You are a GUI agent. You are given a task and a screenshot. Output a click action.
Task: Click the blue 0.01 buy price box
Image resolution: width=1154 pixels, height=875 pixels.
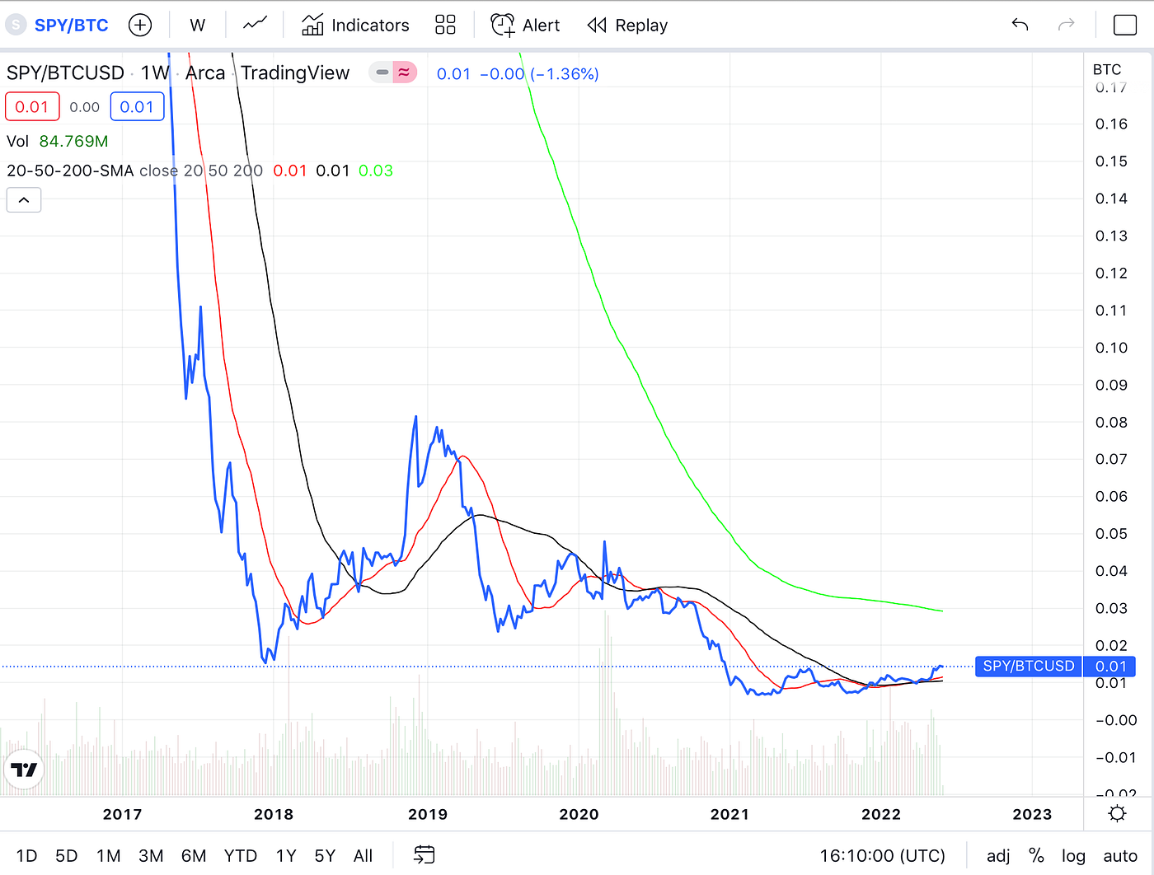[137, 106]
